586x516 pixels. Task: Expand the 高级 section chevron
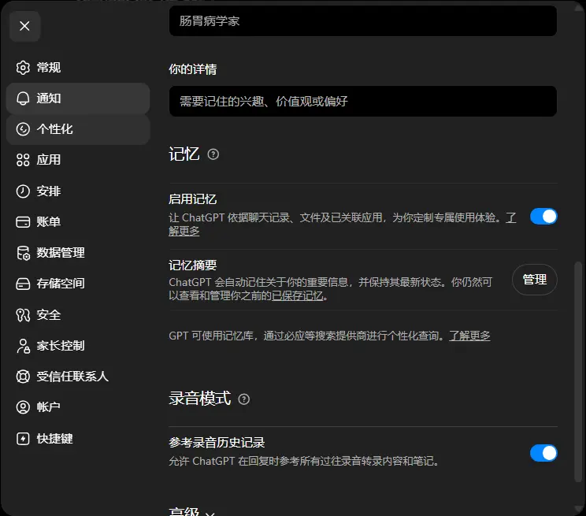click(x=210, y=514)
